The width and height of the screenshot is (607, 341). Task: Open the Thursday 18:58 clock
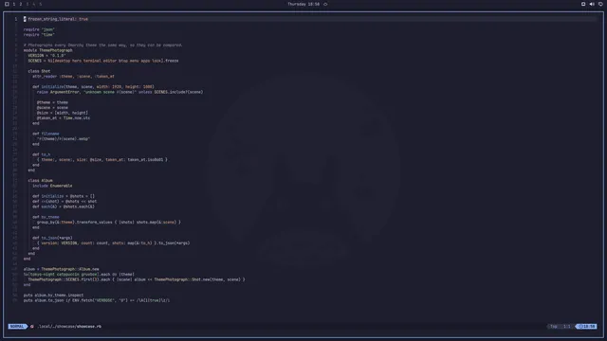tap(303, 4)
